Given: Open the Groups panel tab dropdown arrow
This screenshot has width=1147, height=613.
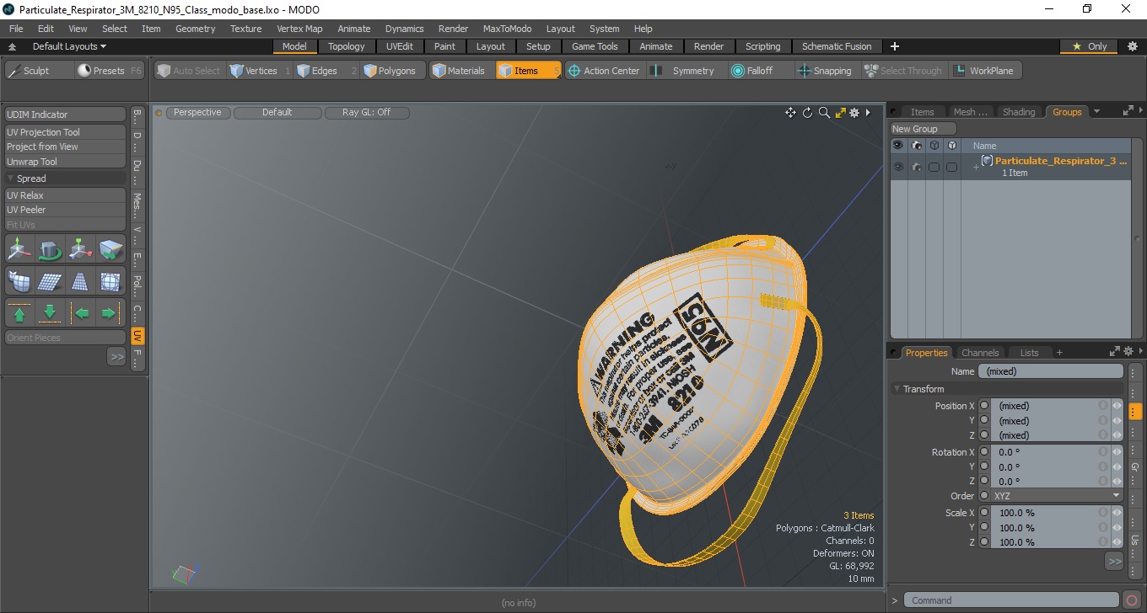Looking at the screenshot, I should coord(1096,111).
